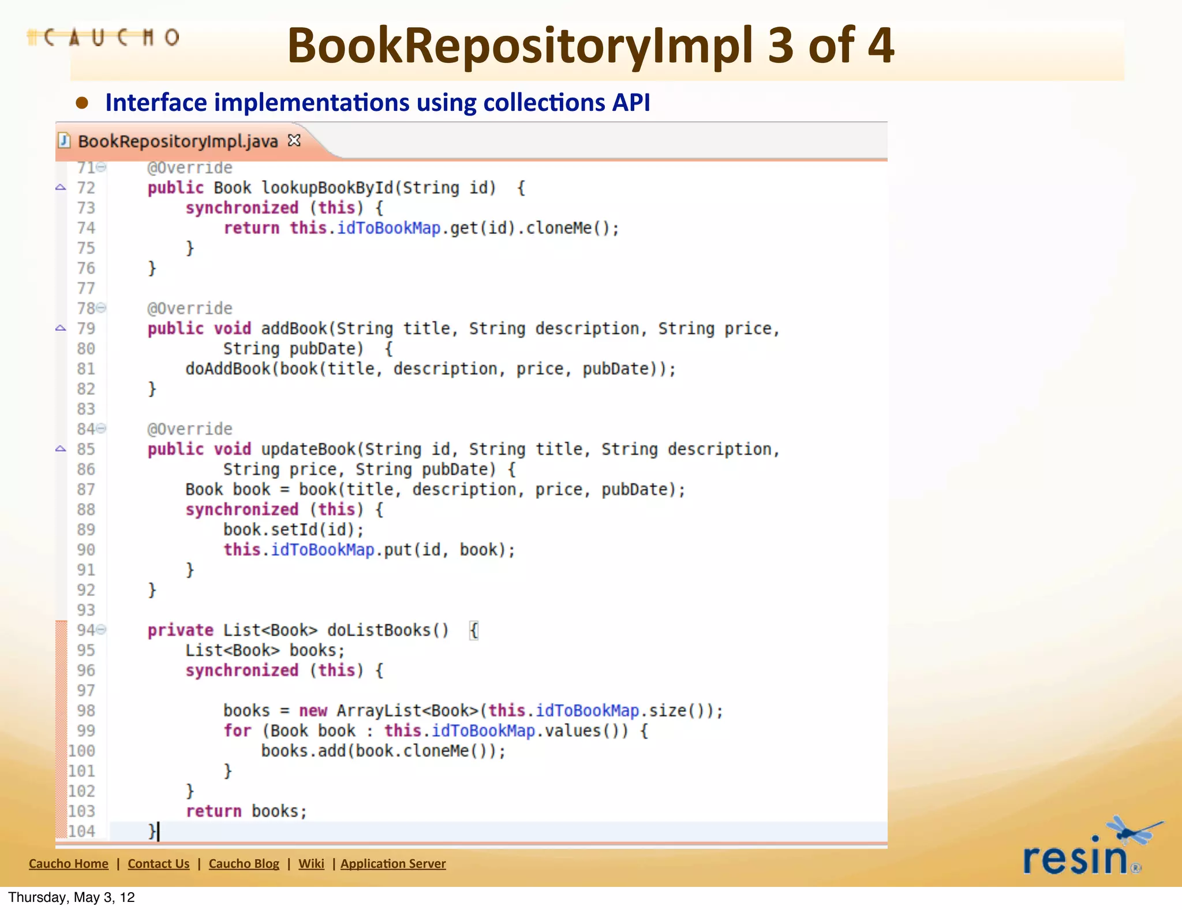
Task: Open the Contact Us link
Action: coord(159,864)
